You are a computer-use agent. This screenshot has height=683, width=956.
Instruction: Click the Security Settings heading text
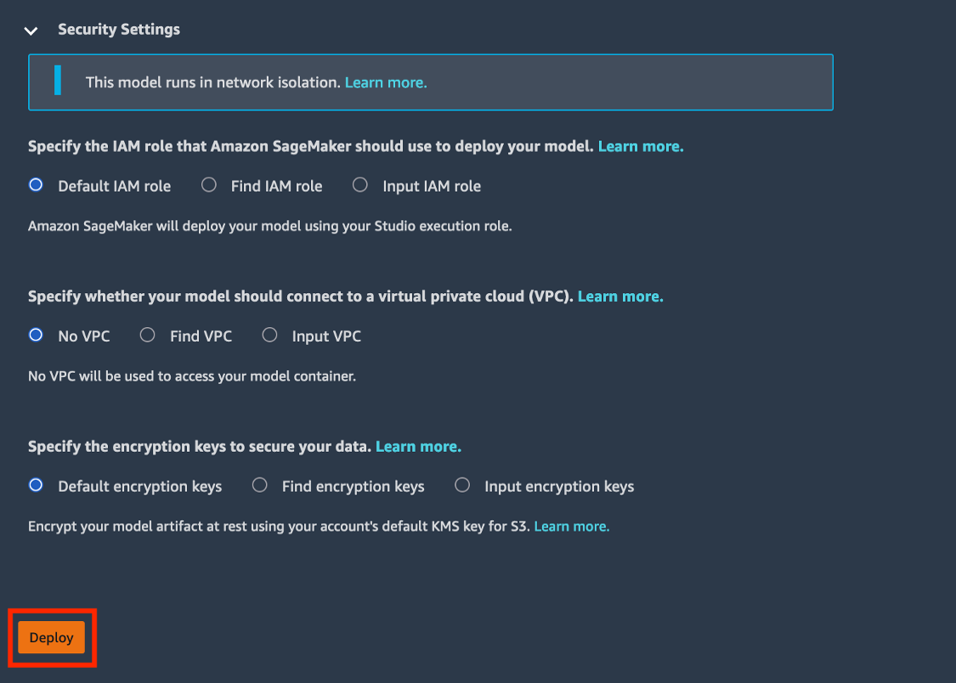(118, 30)
